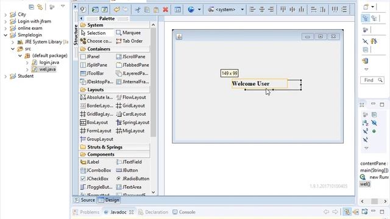The height and width of the screenshot is (219, 390).
Task: Open the Problems view tab
Action: [x=86, y=212]
